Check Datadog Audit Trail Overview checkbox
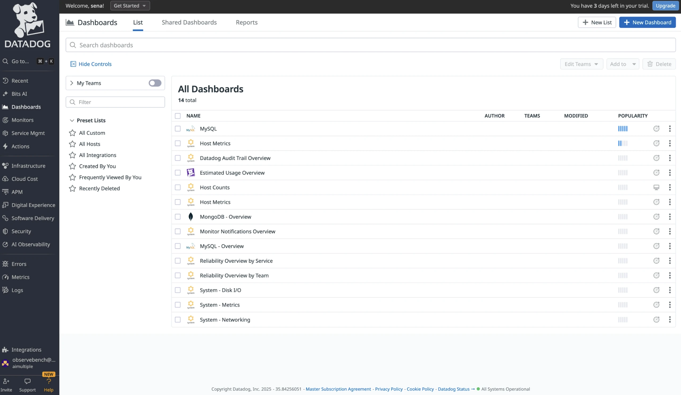The width and height of the screenshot is (681, 395). pos(177,158)
